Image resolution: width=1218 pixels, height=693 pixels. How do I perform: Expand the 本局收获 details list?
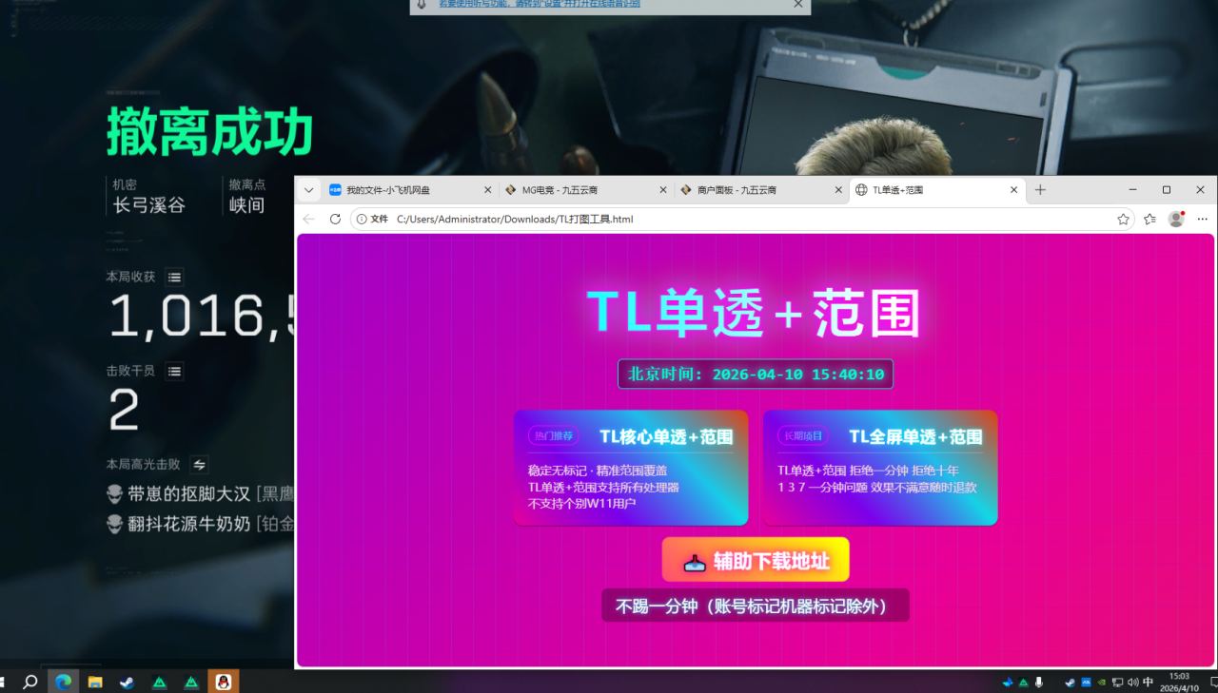click(x=174, y=278)
